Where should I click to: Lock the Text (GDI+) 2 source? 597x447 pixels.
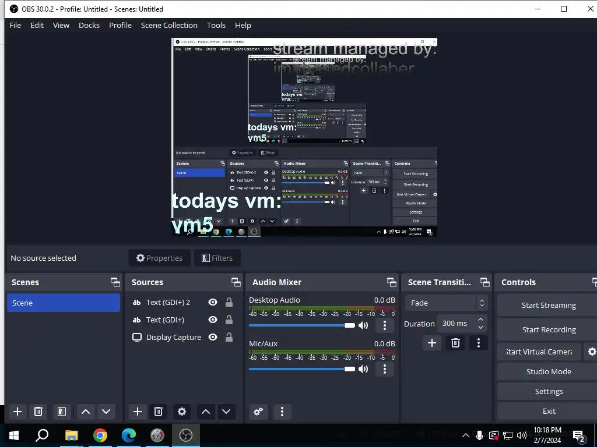pos(229,302)
